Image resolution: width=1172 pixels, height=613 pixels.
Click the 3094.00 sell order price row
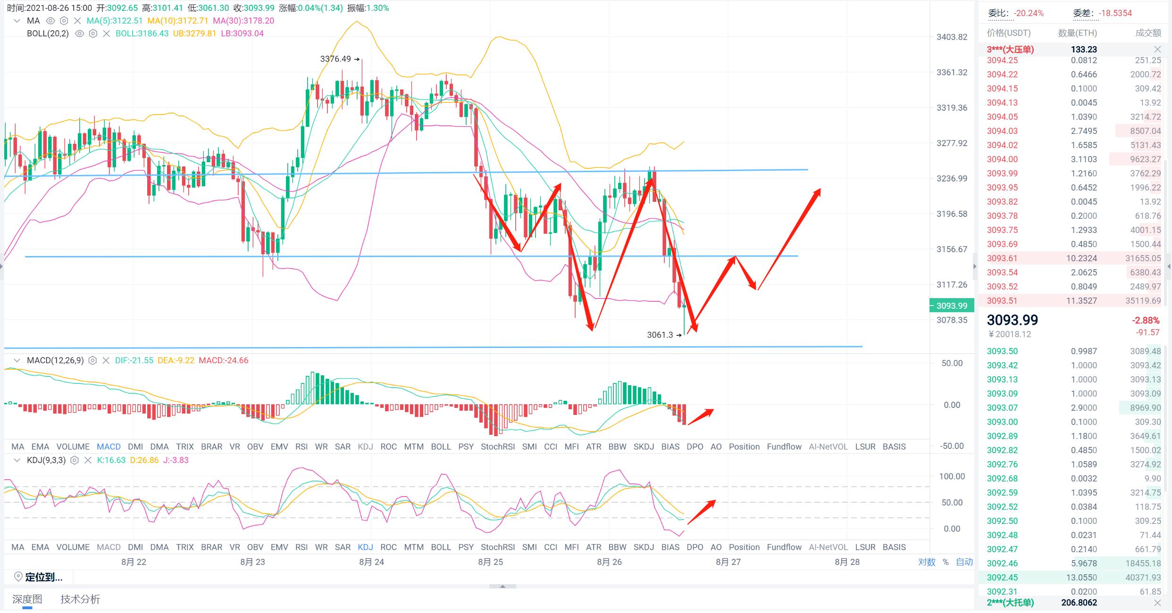1003,159
